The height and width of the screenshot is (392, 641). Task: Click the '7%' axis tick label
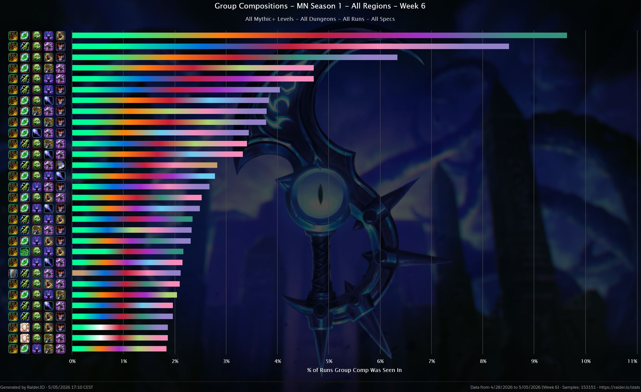pos(432,361)
